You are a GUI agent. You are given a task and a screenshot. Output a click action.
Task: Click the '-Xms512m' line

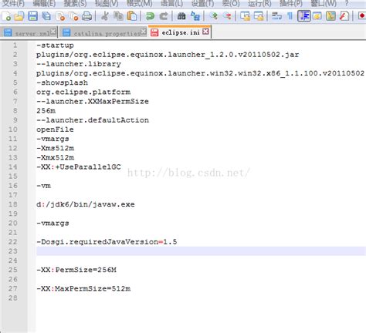coord(55,148)
